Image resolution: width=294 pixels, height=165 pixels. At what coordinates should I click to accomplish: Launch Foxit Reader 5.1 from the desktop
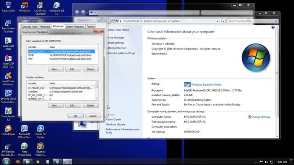tap(8, 114)
